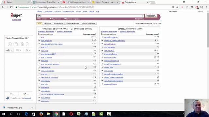This screenshot has width=209, height=117.
Task: Select the 'По регионам' radio option
Action: pyautogui.click(x=51, y=19)
